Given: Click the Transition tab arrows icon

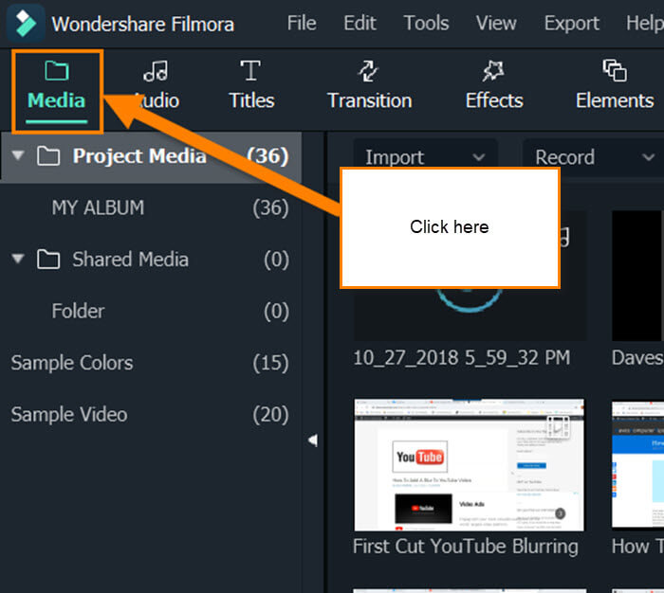Looking at the screenshot, I should click(x=368, y=71).
